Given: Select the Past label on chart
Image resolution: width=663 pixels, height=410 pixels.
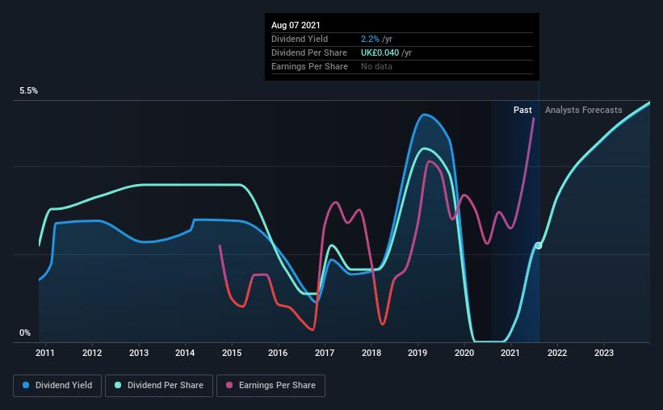Looking at the screenshot, I should click(522, 110).
